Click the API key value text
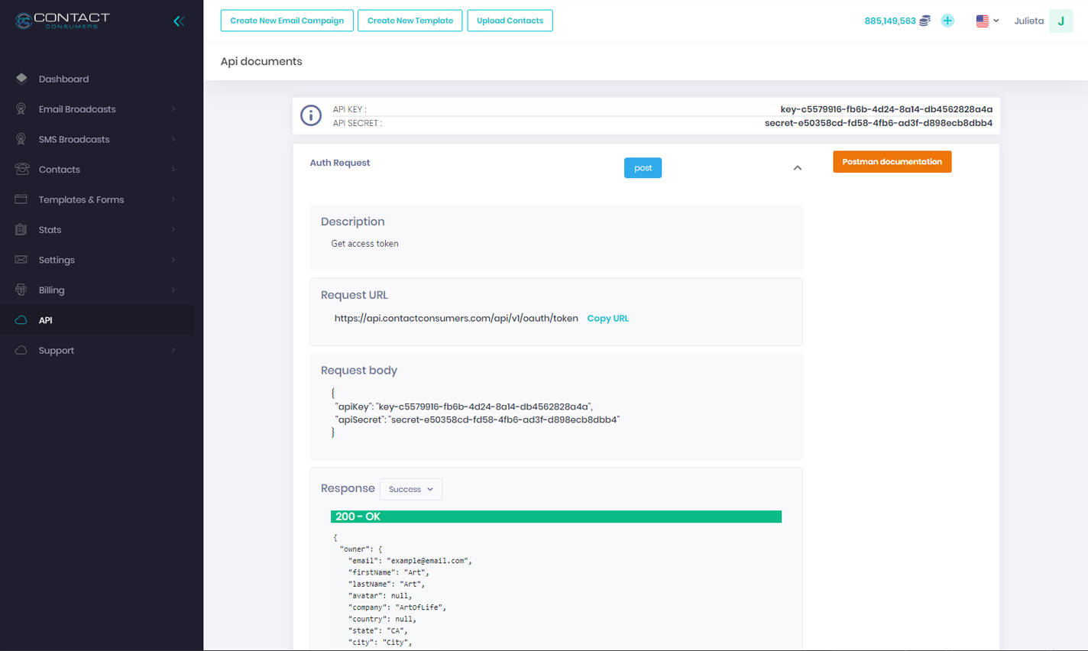 [x=886, y=109]
